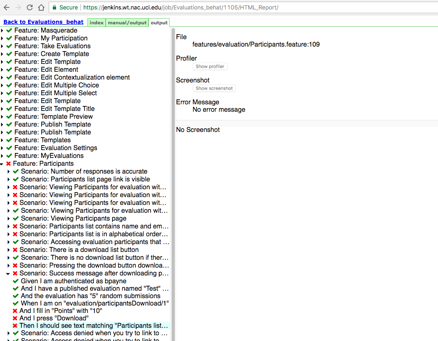Collapse Success message after downloading scenario
The height and width of the screenshot is (341, 438).
point(8,274)
